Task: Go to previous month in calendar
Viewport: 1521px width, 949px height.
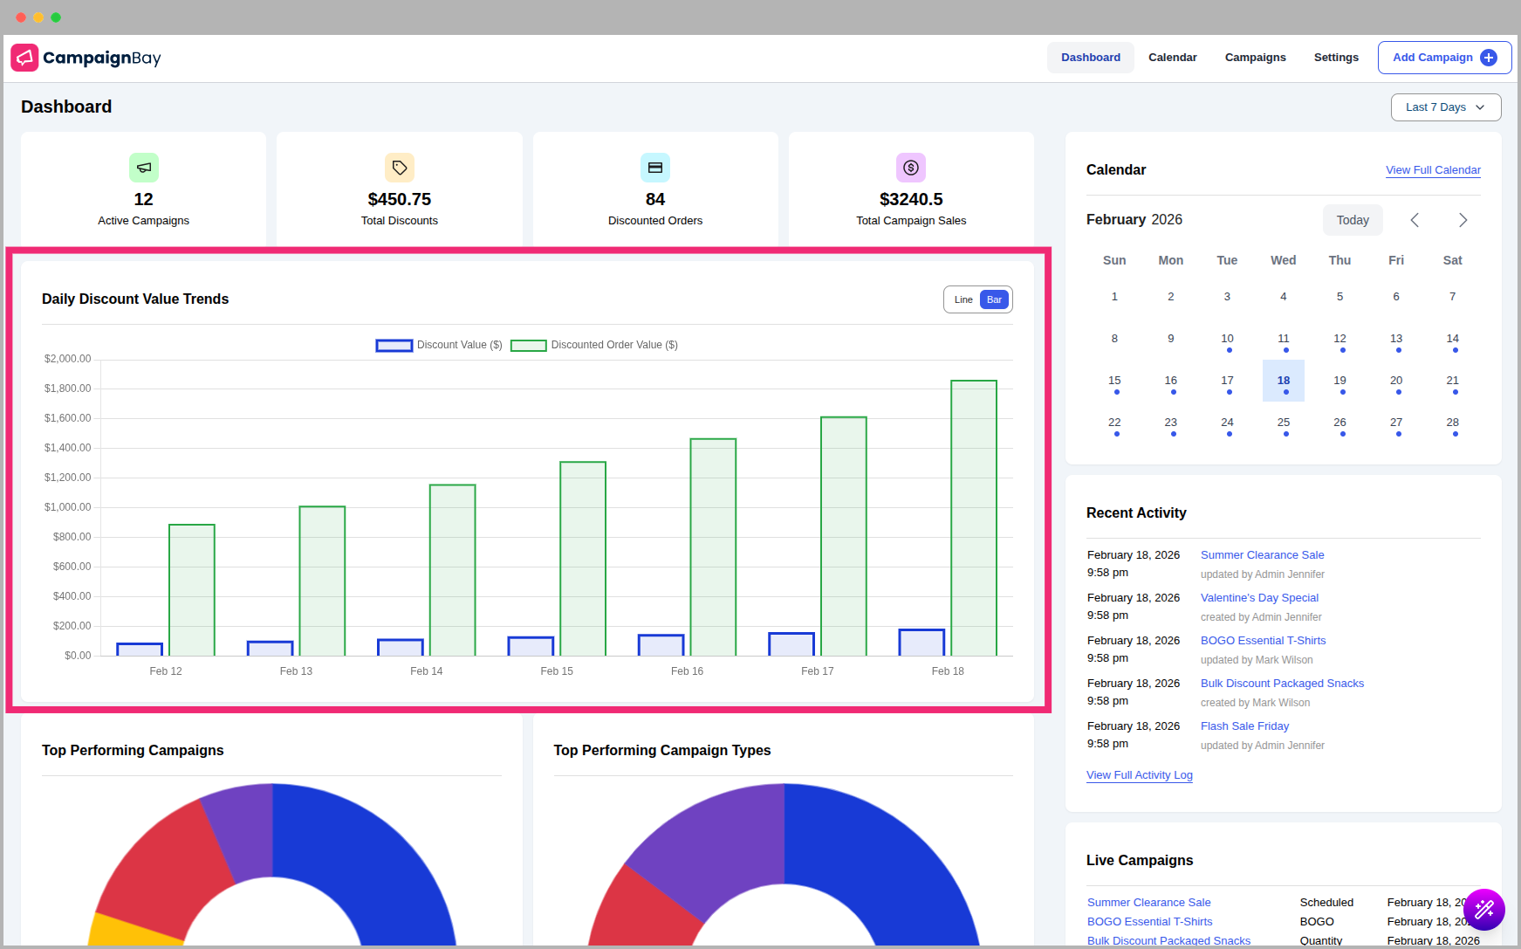Action: pyautogui.click(x=1415, y=220)
